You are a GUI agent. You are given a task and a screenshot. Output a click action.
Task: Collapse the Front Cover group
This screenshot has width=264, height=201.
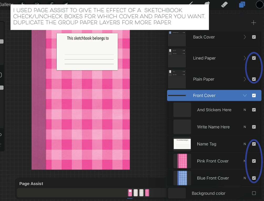click(x=245, y=96)
